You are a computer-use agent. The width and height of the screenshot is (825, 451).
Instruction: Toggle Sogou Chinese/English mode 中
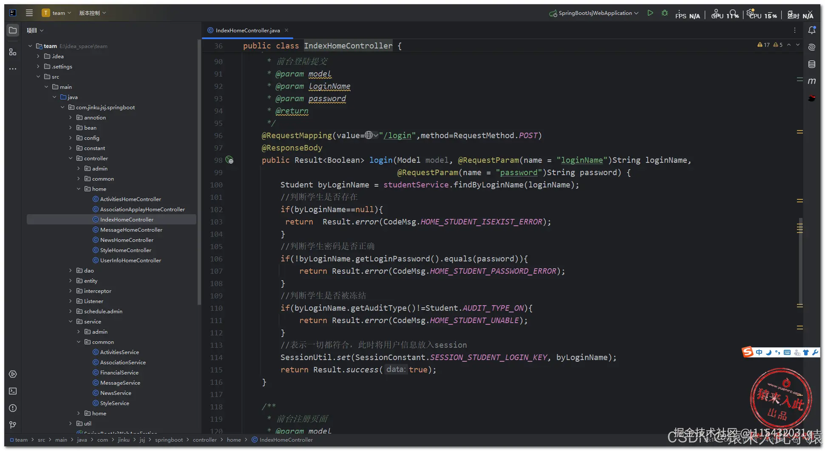759,352
